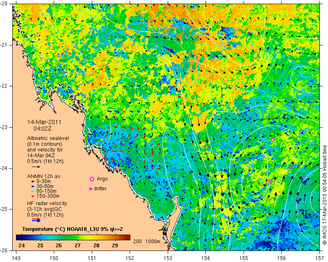Click the colorbar tick label 24

click(22, 246)
